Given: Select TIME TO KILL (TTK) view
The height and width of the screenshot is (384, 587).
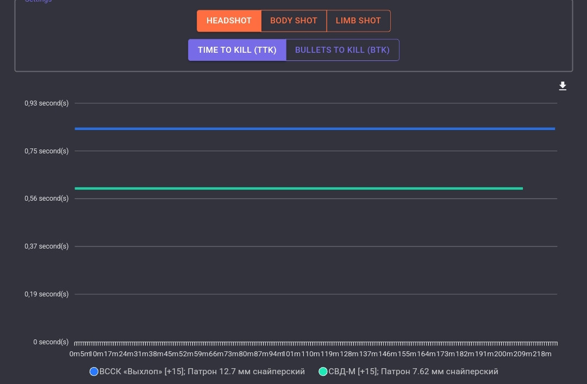Looking at the screenshot, I should [x=237, y=50].
